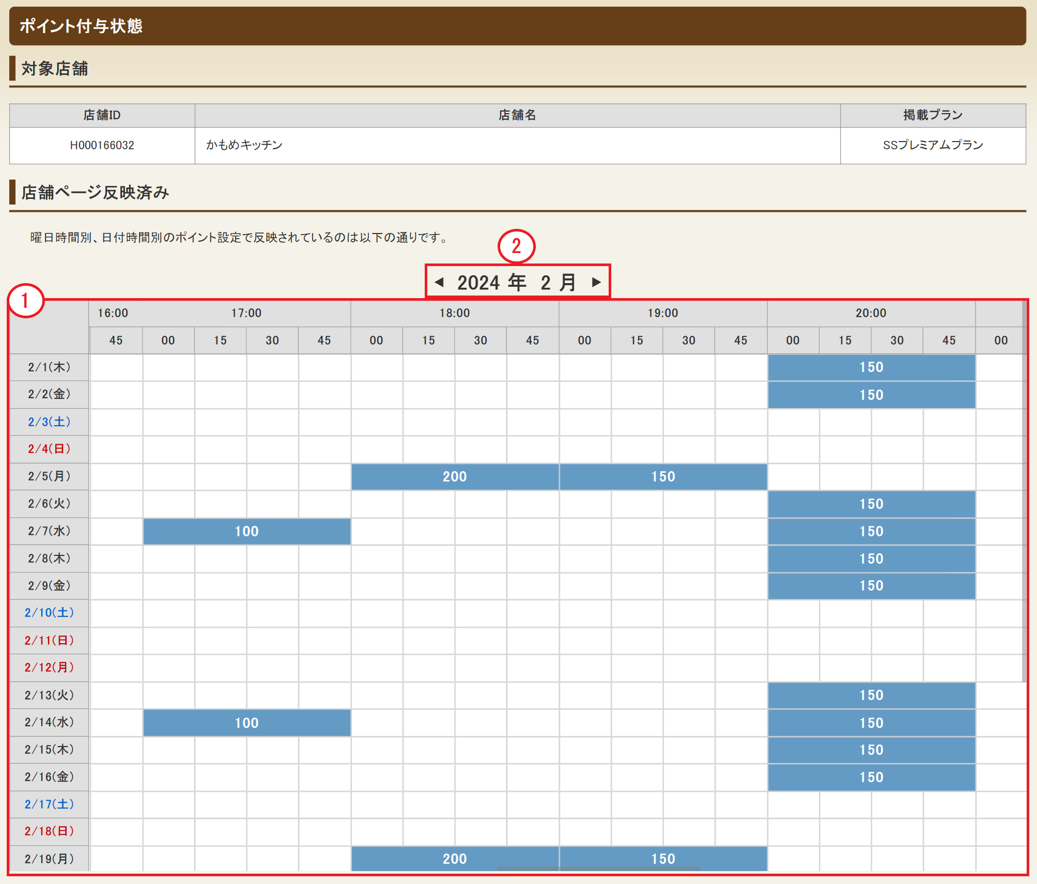Screen dimensions: 1037x884
Task: Click the 2/8(木) date row label
Action: (49, 559)
